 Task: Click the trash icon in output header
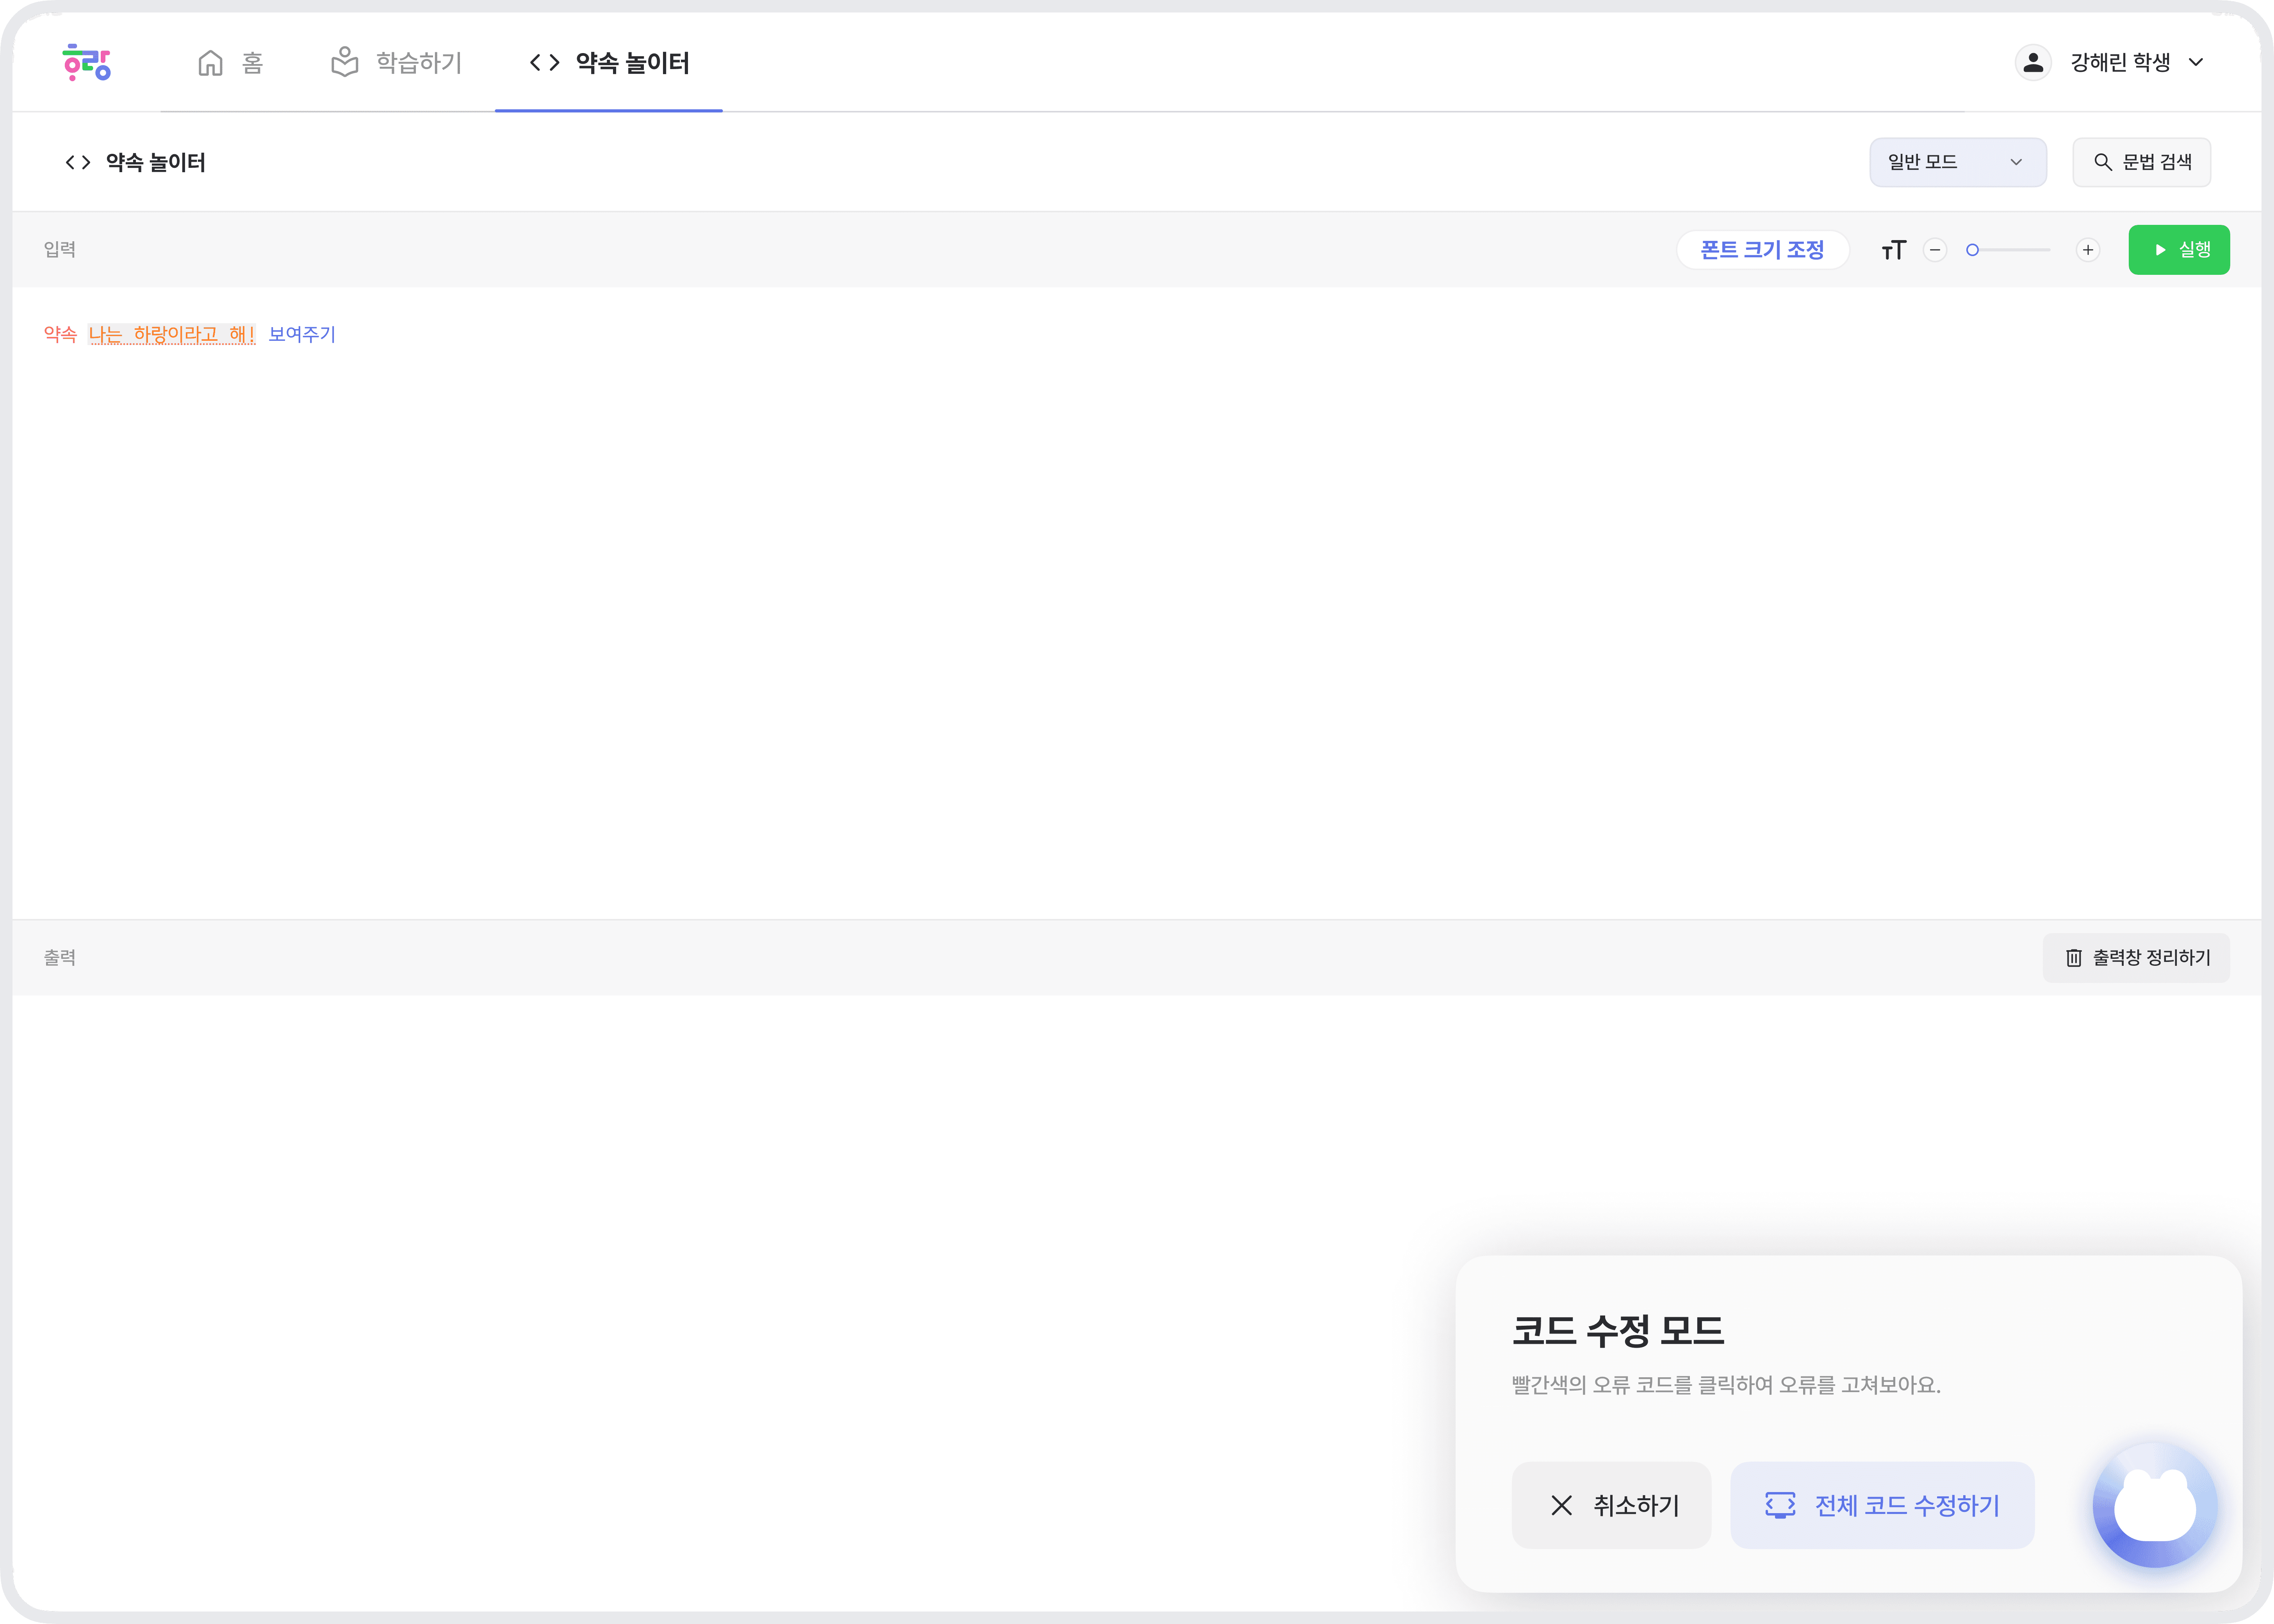2074,958
